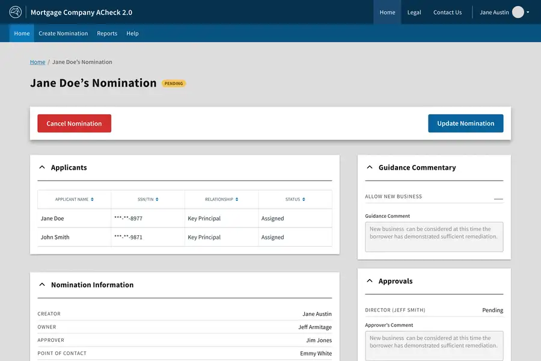The height and width of the screenshot is (361, 541).
Task: Click the Jane Doe's Nomination breadcrumb text
Action: click(82, 62)
